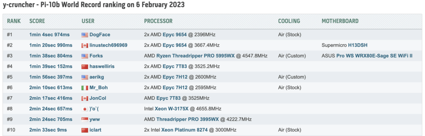Click the RANK column header
This screenshot has height=136, width=425.
[x=14, y=21]
